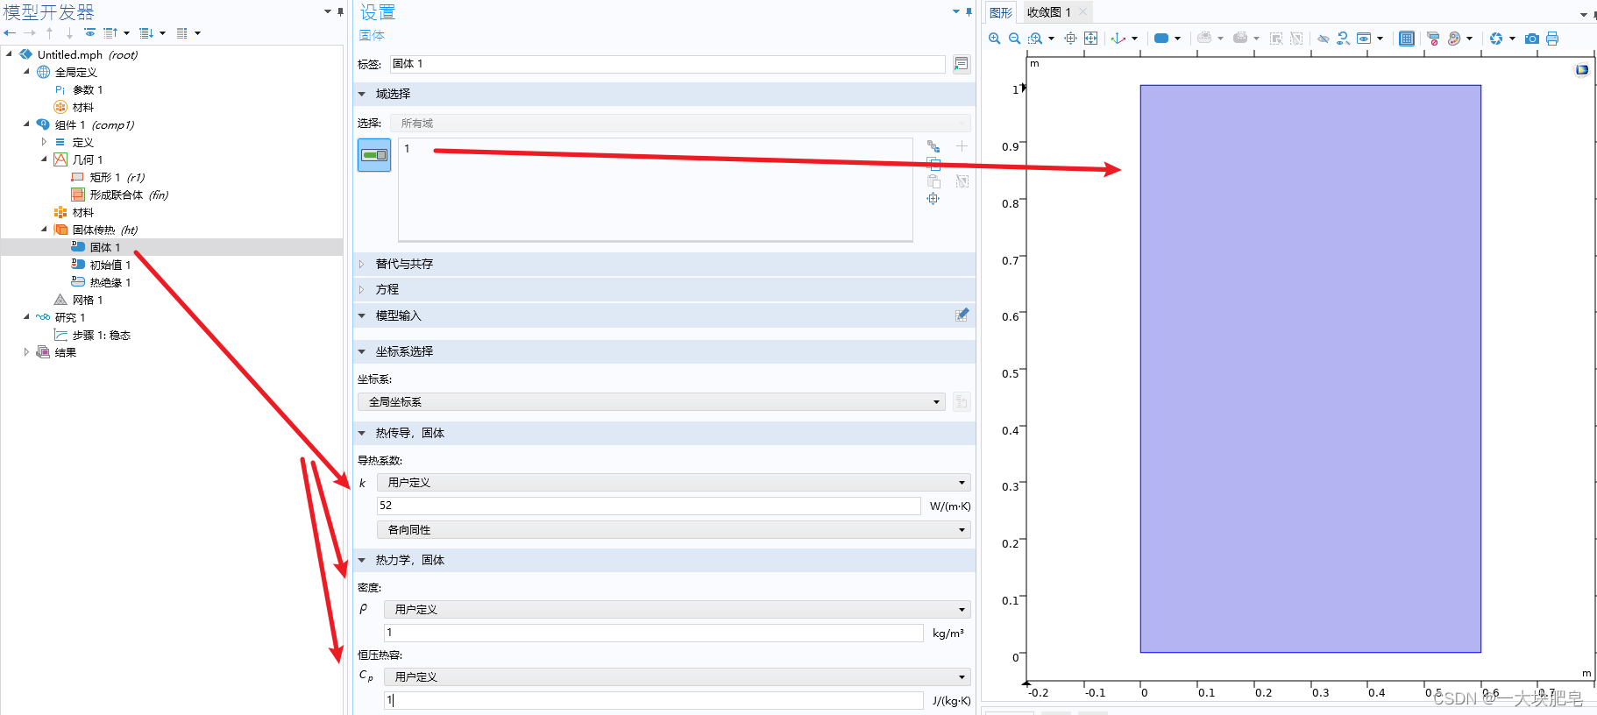Click the view unhidden eye window icon

click(1364, 39)
